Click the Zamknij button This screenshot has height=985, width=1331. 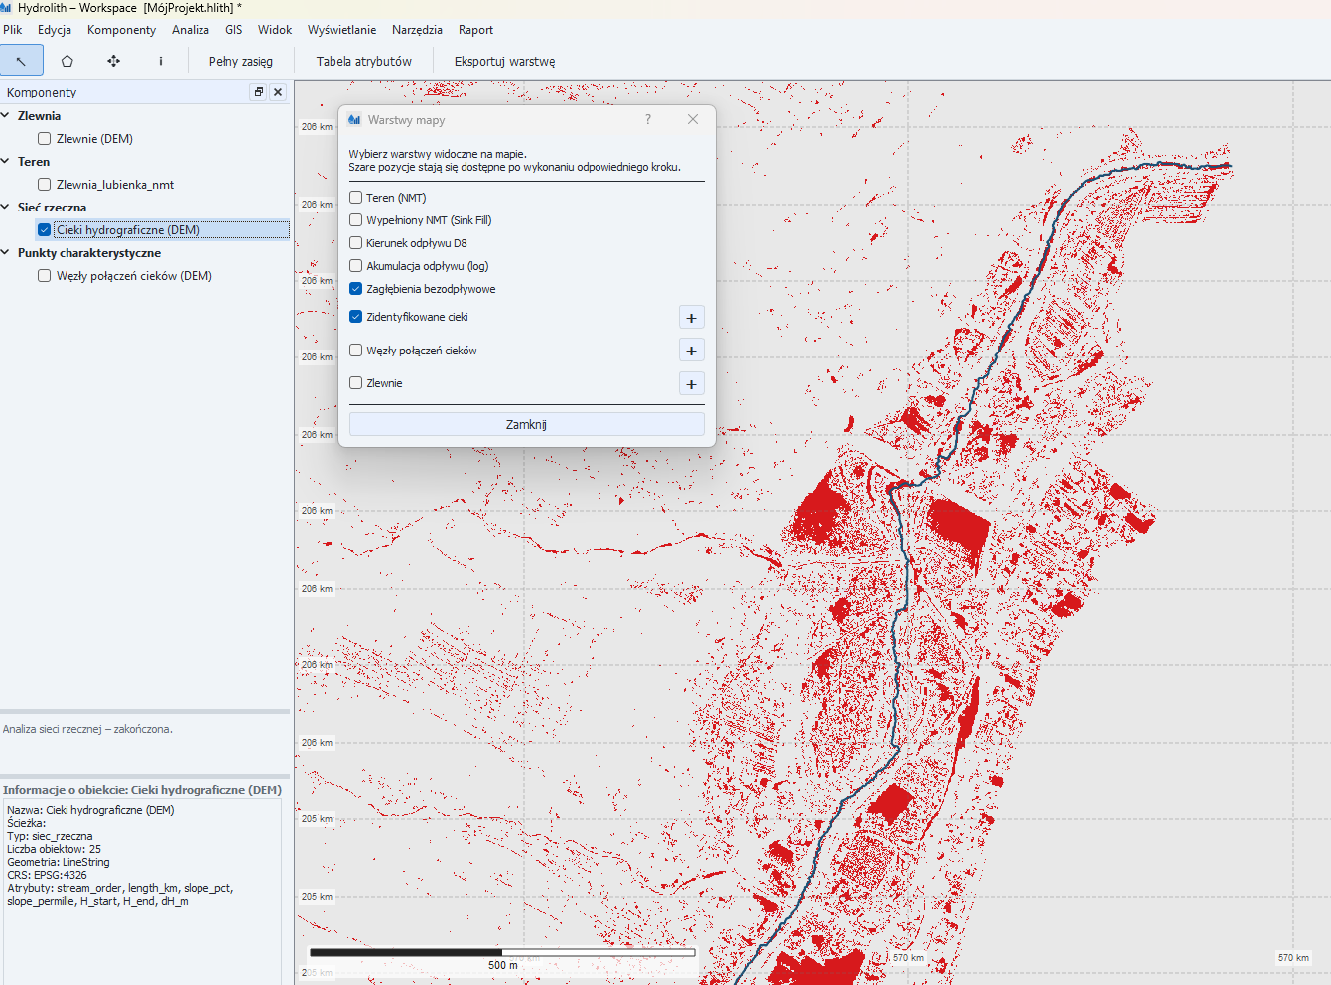[526, 424]
